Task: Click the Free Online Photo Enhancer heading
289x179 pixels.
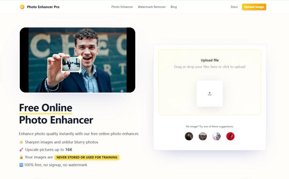Action: pos(56,114)
